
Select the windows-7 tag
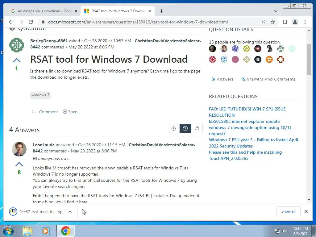40,95
